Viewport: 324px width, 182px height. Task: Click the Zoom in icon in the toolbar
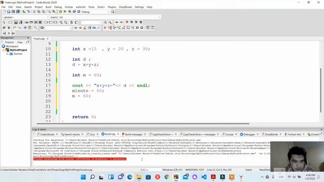coord(61,22)
